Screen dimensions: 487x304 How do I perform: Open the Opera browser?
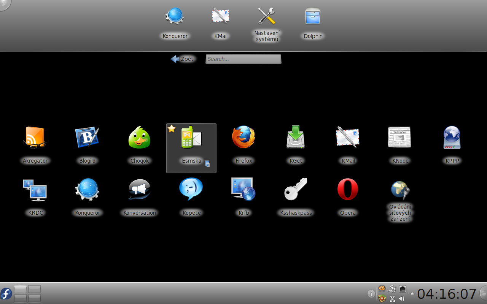coord(348,189)
